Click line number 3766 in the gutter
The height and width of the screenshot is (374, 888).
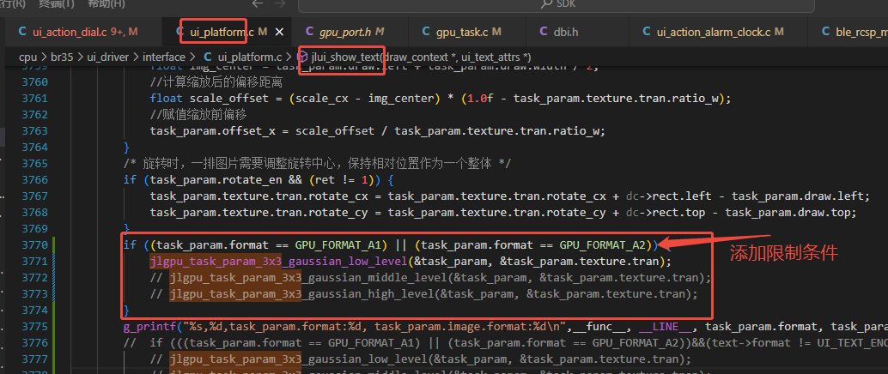[34, 180]
